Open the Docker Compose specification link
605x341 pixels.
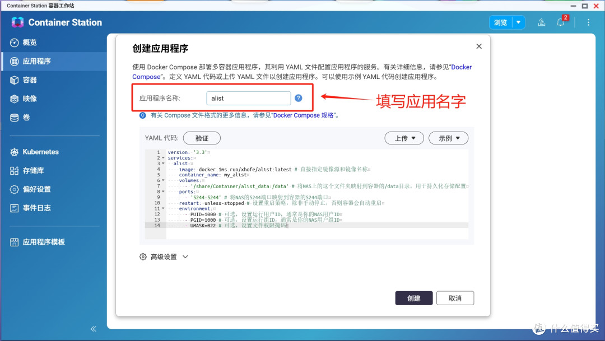pyautogui.click(x=303, y=115)
